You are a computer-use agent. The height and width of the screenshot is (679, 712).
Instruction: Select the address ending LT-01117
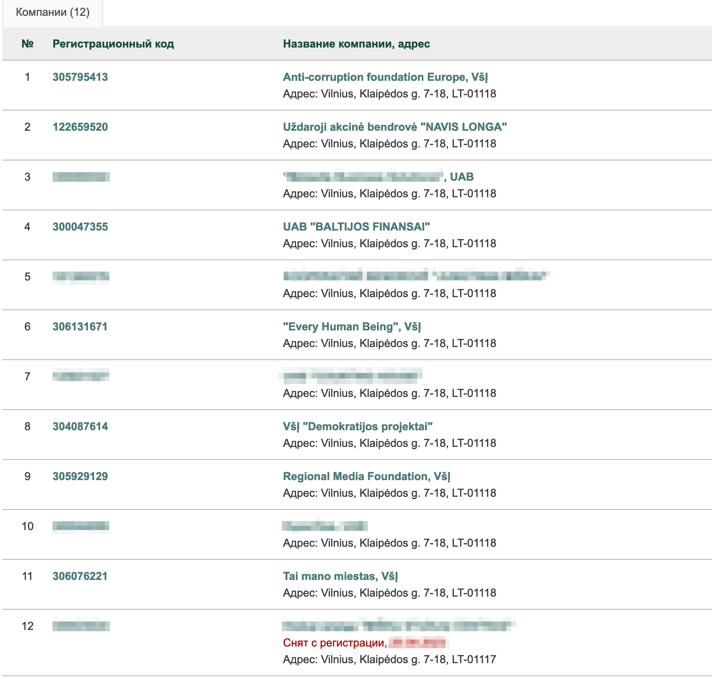(x=389, y=659)
